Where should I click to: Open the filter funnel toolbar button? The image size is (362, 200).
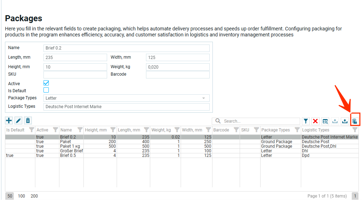click(x=306, y=121)
